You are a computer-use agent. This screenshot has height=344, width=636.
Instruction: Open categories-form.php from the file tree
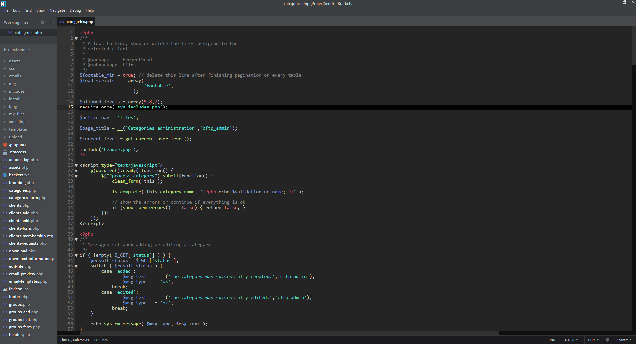27,198
